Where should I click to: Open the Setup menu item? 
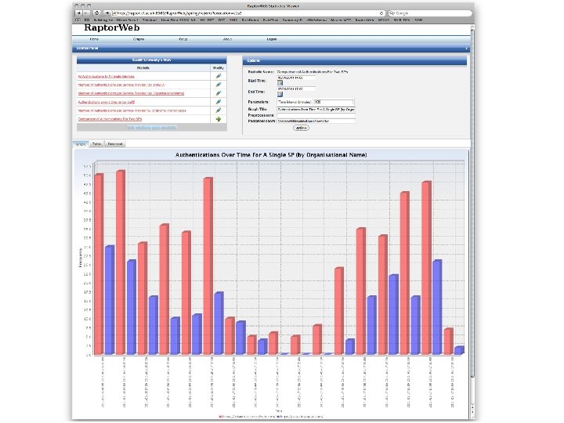pos(183,39)
